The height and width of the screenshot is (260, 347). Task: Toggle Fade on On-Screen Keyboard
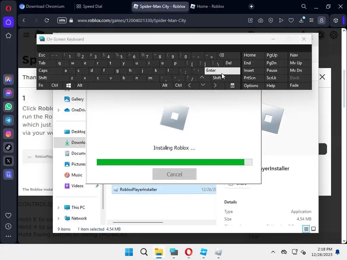[300, 85]
